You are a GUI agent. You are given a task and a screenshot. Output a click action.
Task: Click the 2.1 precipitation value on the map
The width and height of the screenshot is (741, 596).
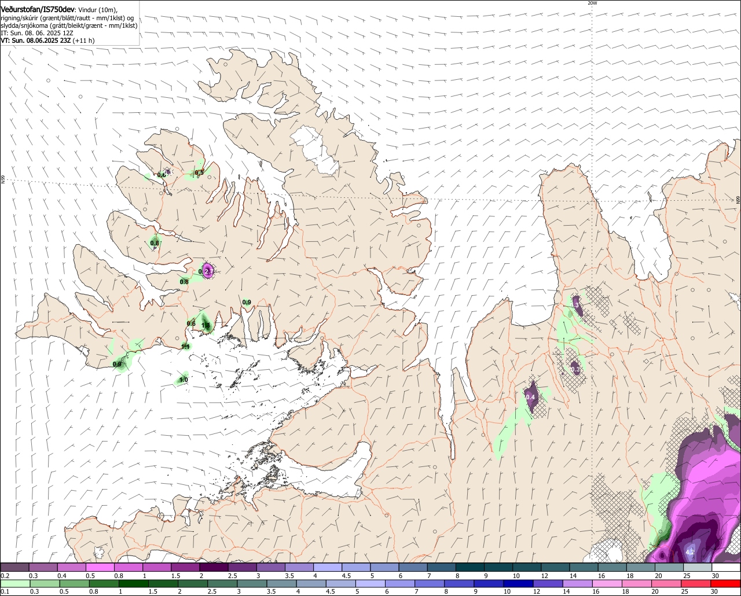210,271
